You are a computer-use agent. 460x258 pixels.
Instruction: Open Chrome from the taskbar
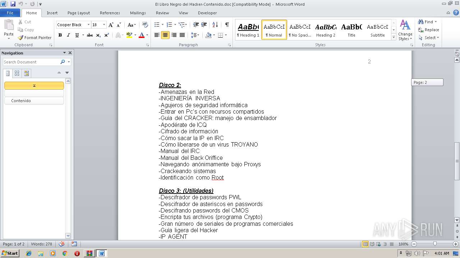[65, 253]
